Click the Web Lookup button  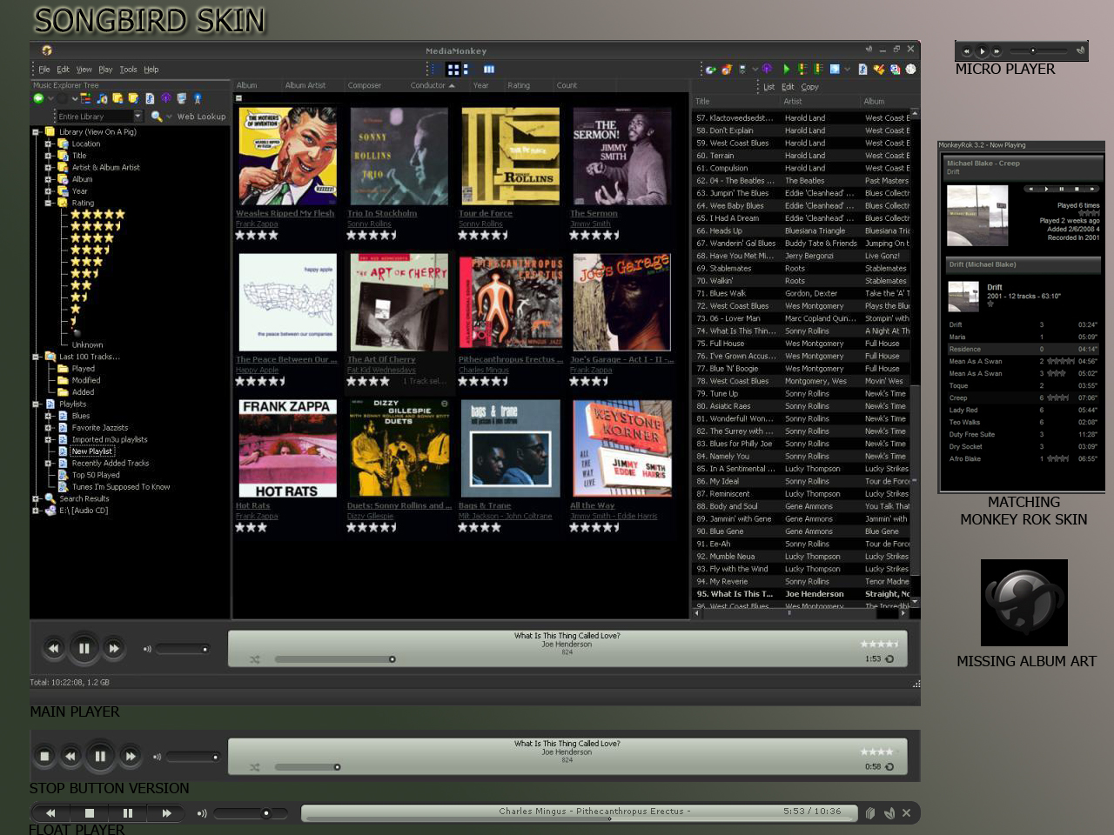[x=201, y=117]
